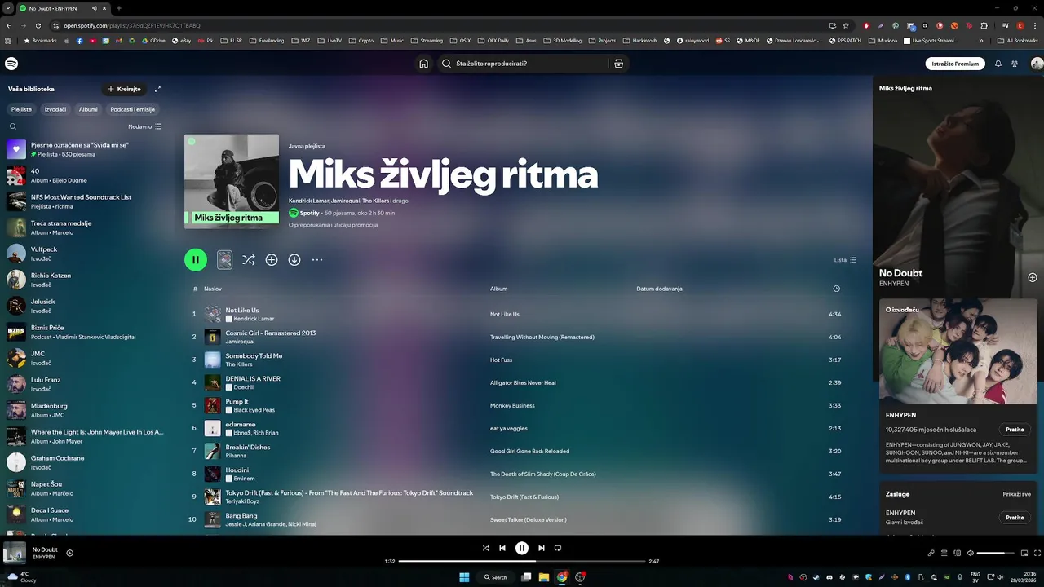Open the Monkey Business album link
The width and height of the screenshot is (1044, 587).
[x=512, y=405]
